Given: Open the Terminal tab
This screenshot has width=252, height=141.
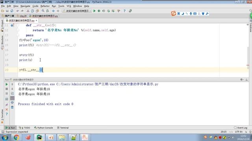Looking at the screenshot, I should pos(63,128).
